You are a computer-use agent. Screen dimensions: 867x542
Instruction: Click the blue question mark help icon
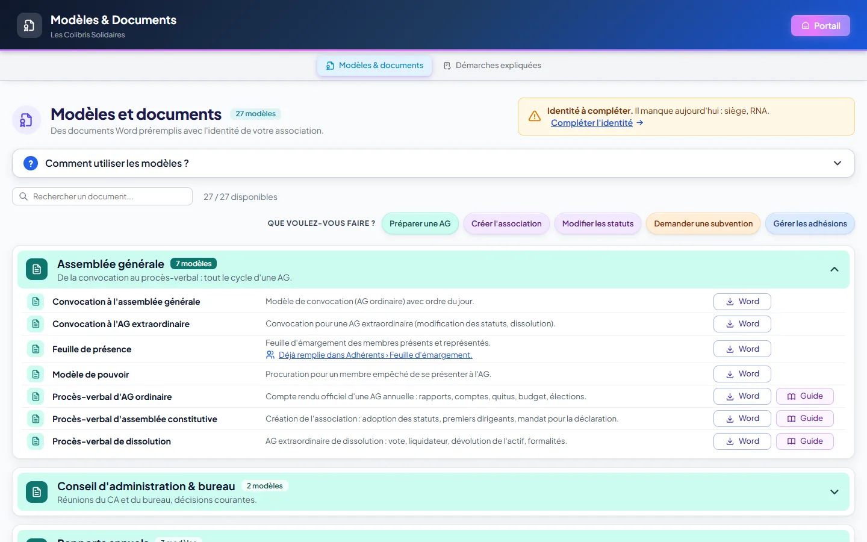[31, 163]
